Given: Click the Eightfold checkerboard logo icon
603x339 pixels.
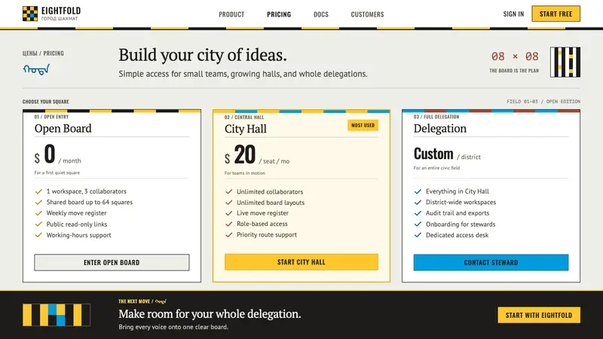Looking at the screenshot, I should coord(30,14).
